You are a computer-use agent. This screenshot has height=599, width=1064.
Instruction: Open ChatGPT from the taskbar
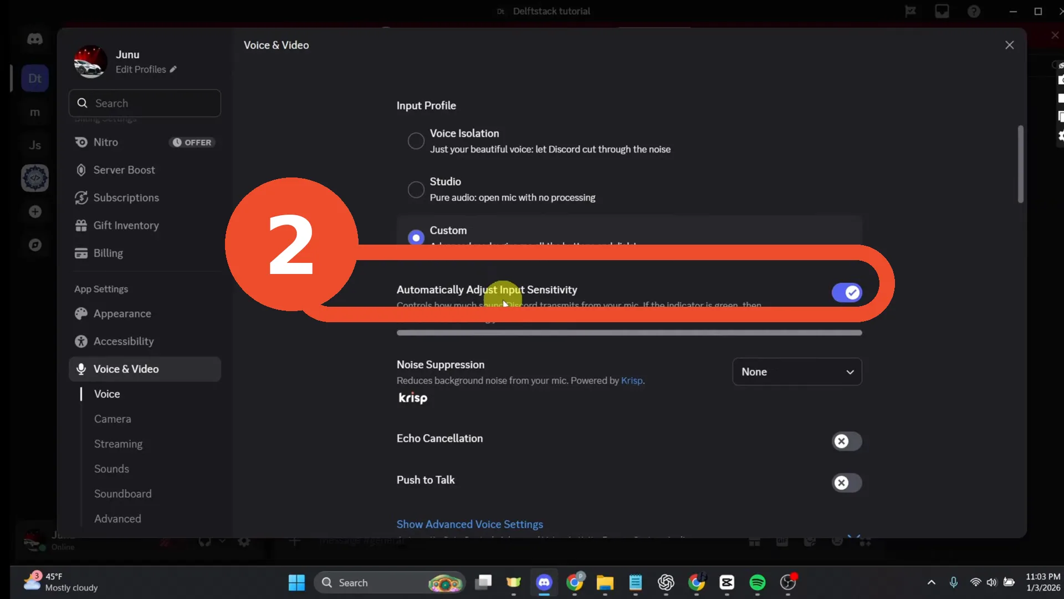coord(666,582)
